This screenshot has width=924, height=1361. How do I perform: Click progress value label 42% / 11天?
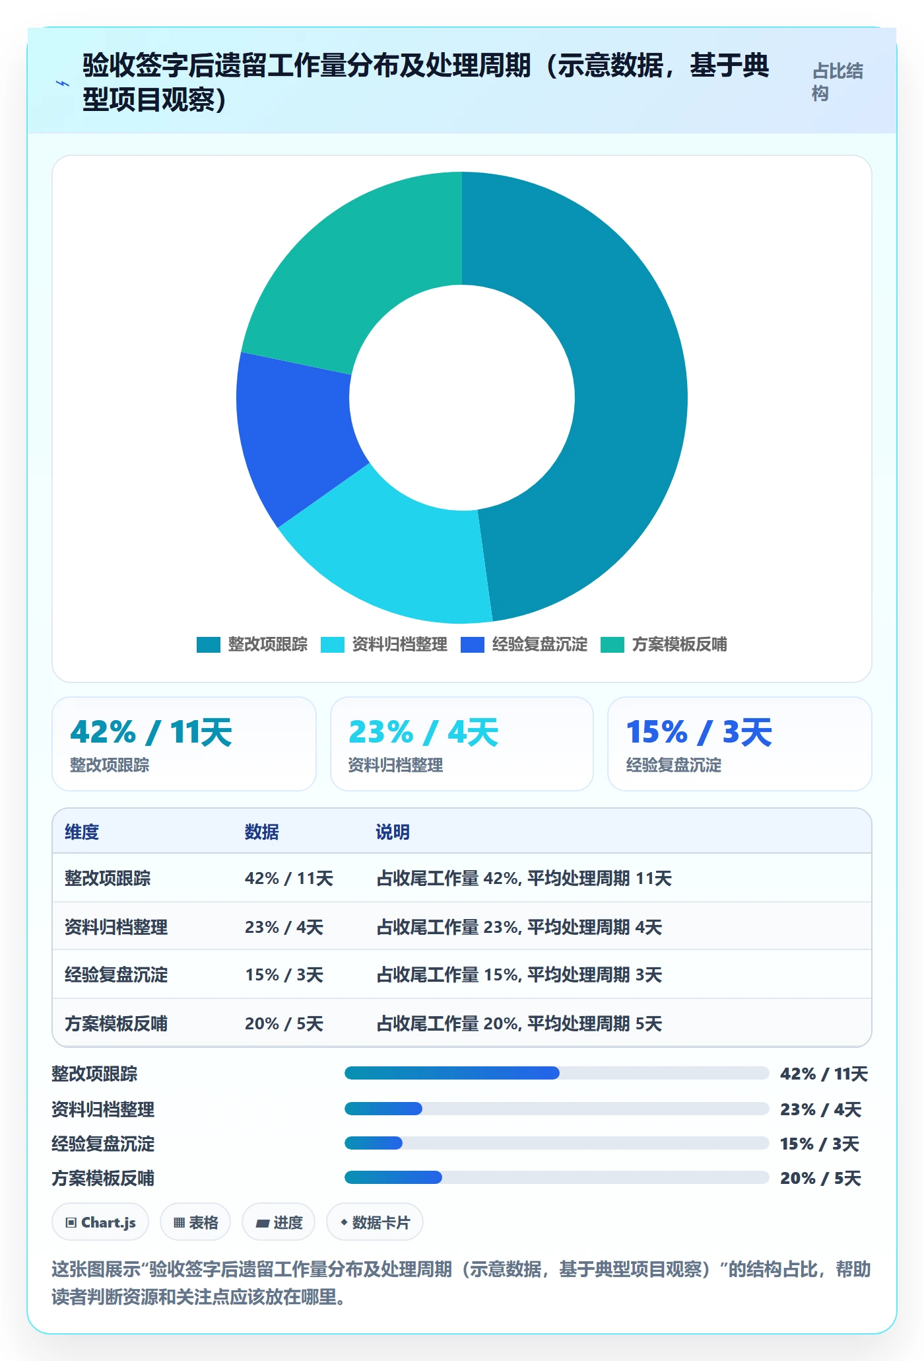(824, 1074)
